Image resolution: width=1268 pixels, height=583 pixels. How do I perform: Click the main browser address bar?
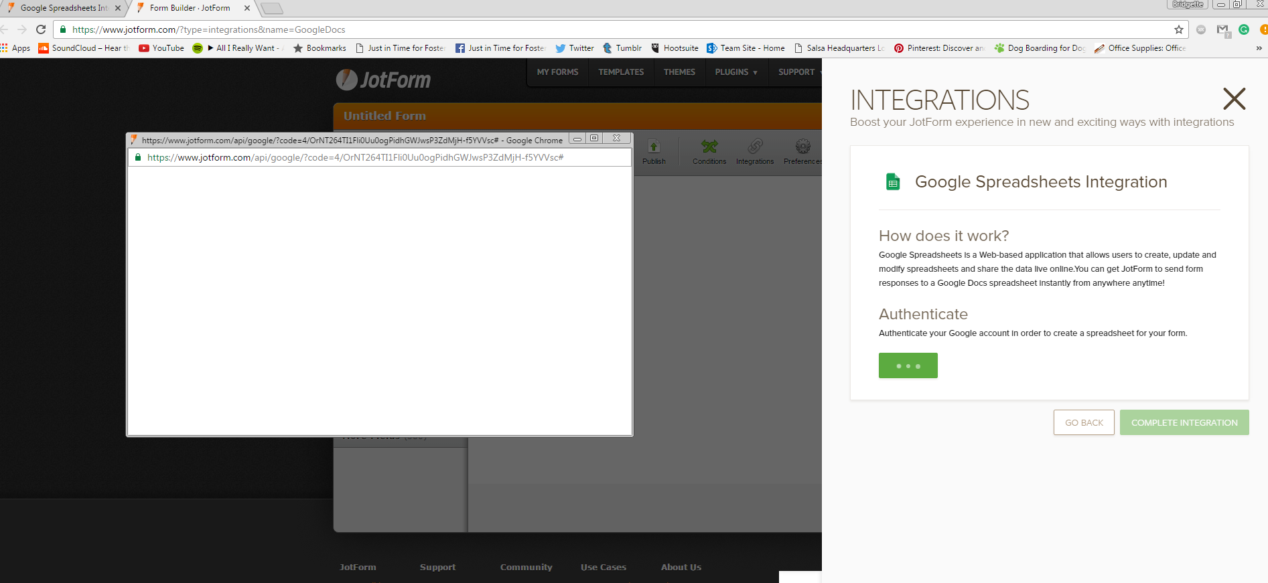point(603,29)
